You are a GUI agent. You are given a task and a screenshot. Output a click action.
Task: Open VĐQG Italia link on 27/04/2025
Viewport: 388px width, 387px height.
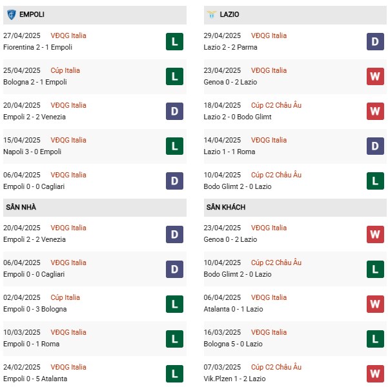coord(67,35)
